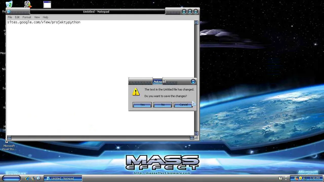Maximize the Untitled - Notepad window

click(190, 11)
